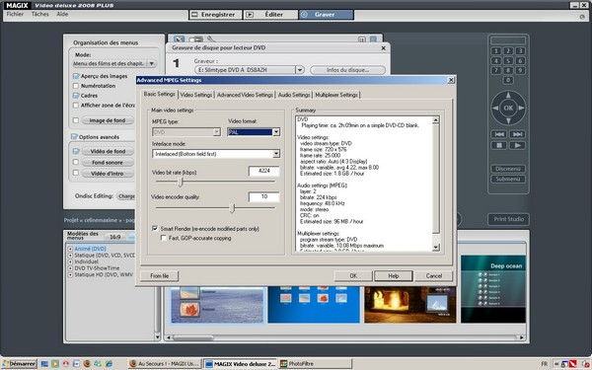592x370 pixels.
Task: Expand the Animé (DVD) tree node
Action: pos(70,249)
